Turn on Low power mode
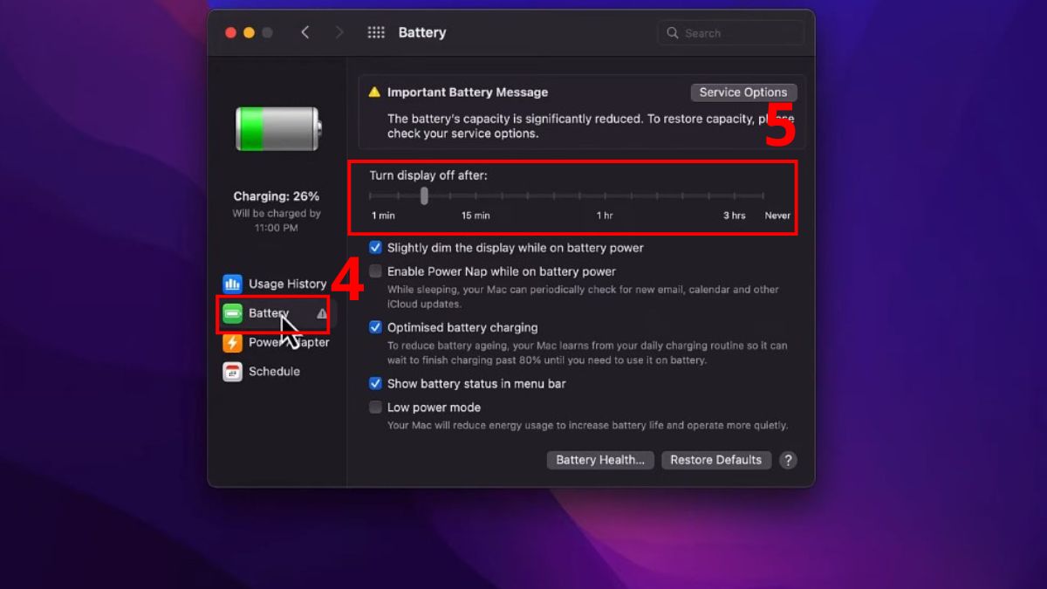Image resolution: width=1047 pixels, height=589 pixels. click(375, 407)
